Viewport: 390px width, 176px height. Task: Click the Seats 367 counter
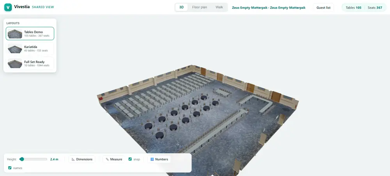point(375,7)
